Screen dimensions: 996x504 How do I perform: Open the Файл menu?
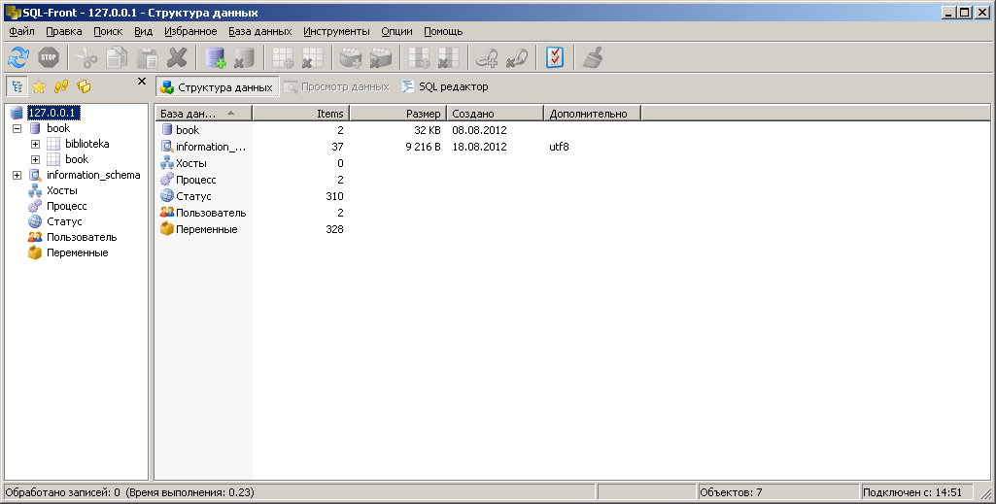[21, 31]
